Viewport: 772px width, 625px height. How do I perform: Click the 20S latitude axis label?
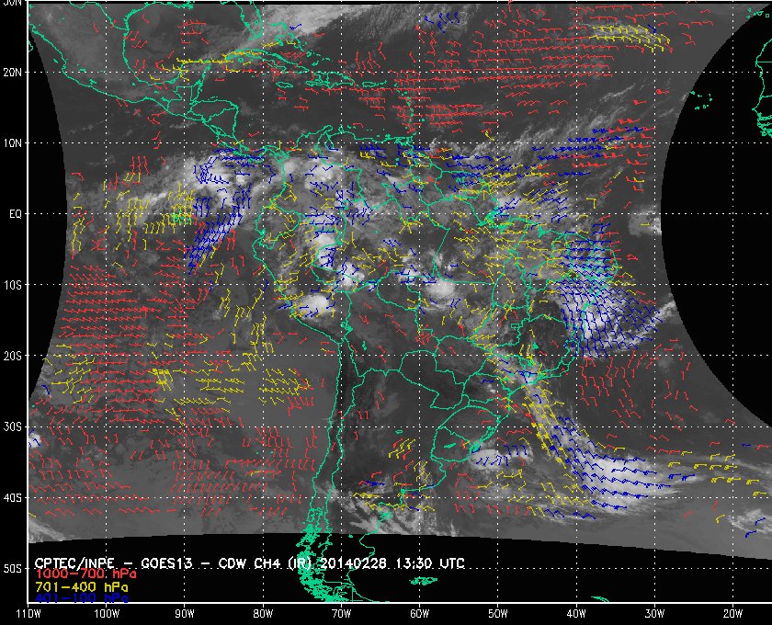[x=13, y=356]
